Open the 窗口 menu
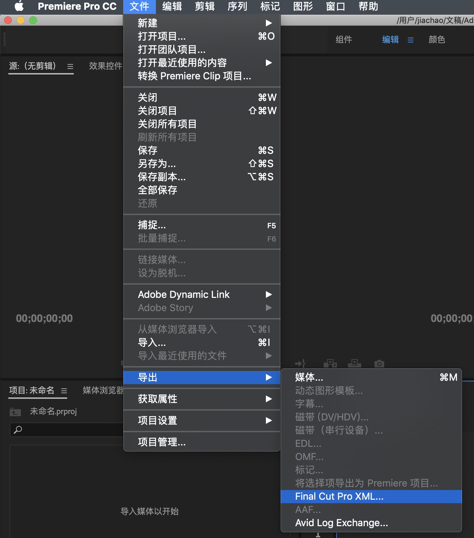 point(335,6)
